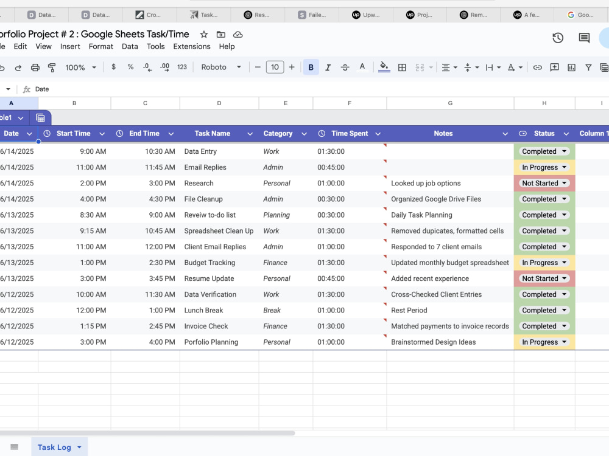The width and height of the screenshot is (609, 456).
Task: Select the Rest Period notes cell
Action: [450, 310]
